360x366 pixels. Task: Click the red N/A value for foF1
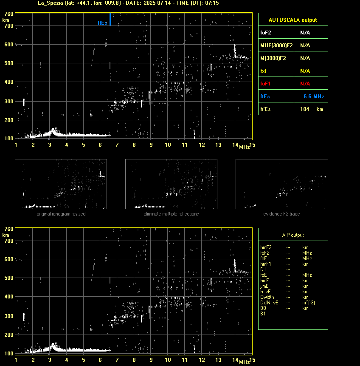305,84
